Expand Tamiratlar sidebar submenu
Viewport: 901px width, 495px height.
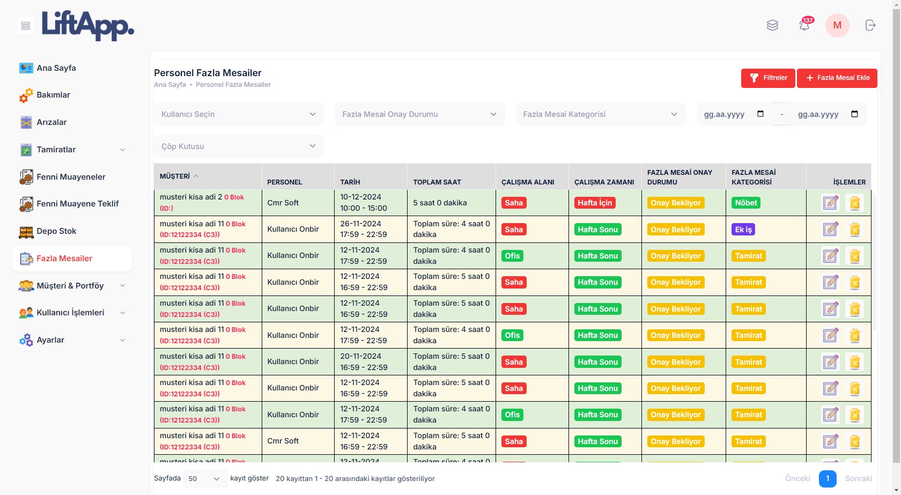122,150
